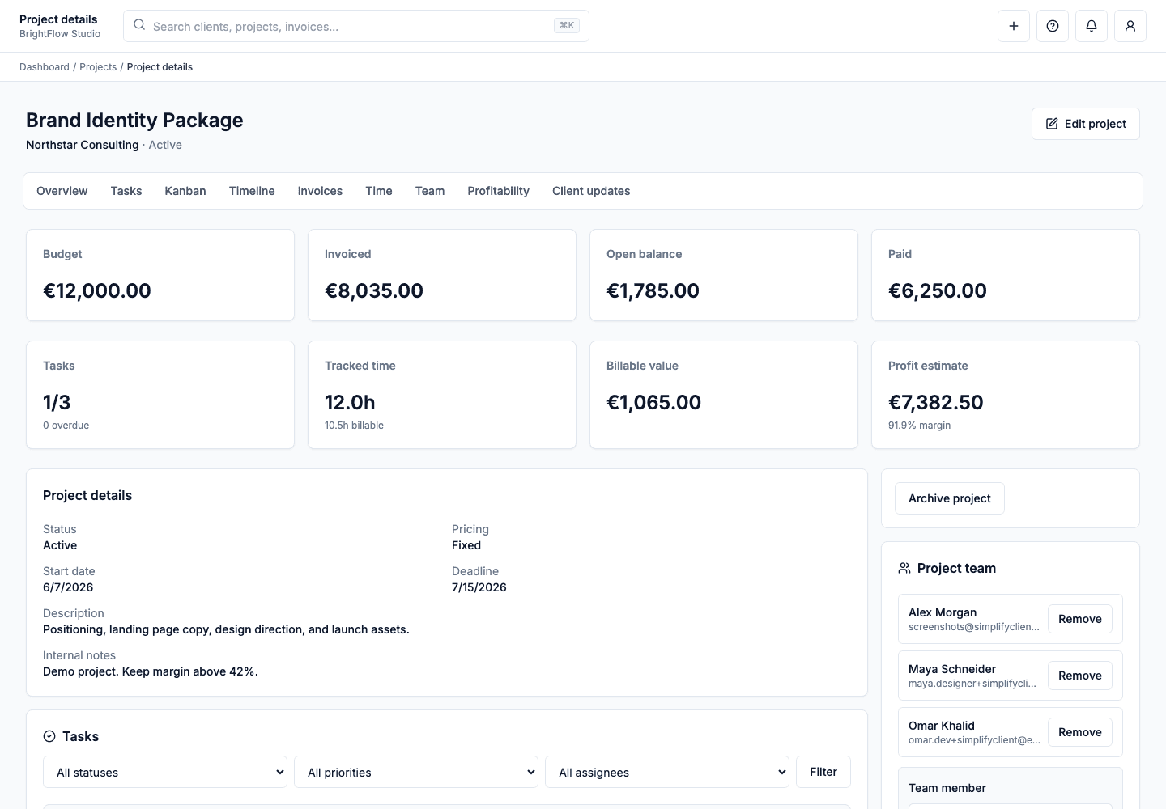This screenshot has height=809, width=1166.
Task: Click the Filter button
Action: [823, 772]
